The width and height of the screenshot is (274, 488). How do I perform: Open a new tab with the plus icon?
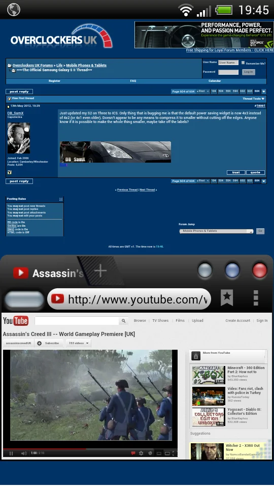[100, 271]
